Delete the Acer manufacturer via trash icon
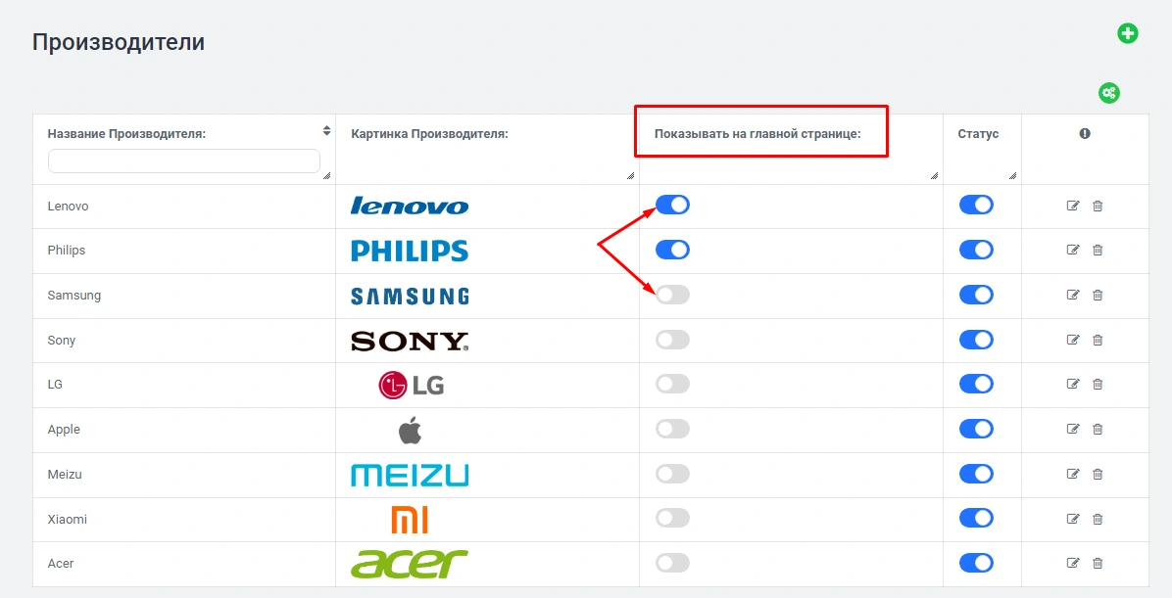The height and width of the screenshot is (598, 1172). point(1098,563)
